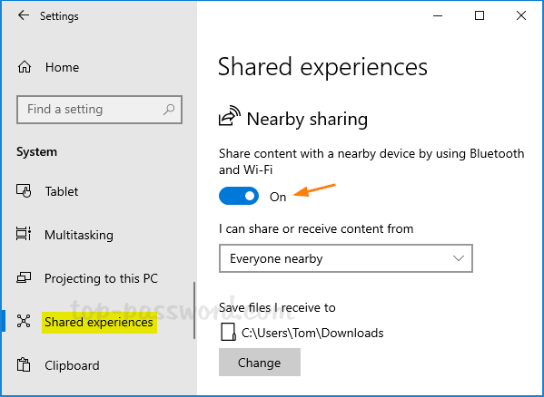Click the sidebar vertical scrollbar

(x=194, y=311)
